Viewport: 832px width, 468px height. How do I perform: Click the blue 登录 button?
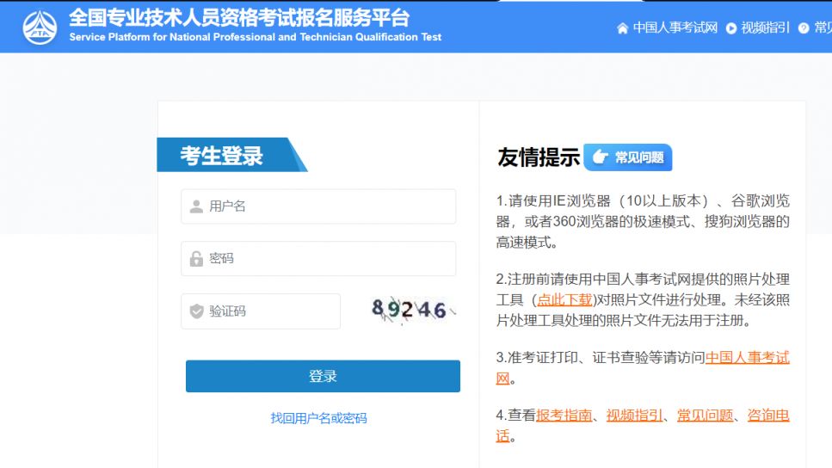point(323,376)
